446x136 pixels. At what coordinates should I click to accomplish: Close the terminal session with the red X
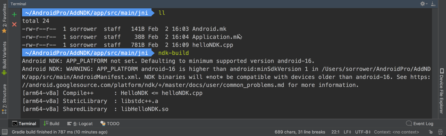(x=14, y=24)
